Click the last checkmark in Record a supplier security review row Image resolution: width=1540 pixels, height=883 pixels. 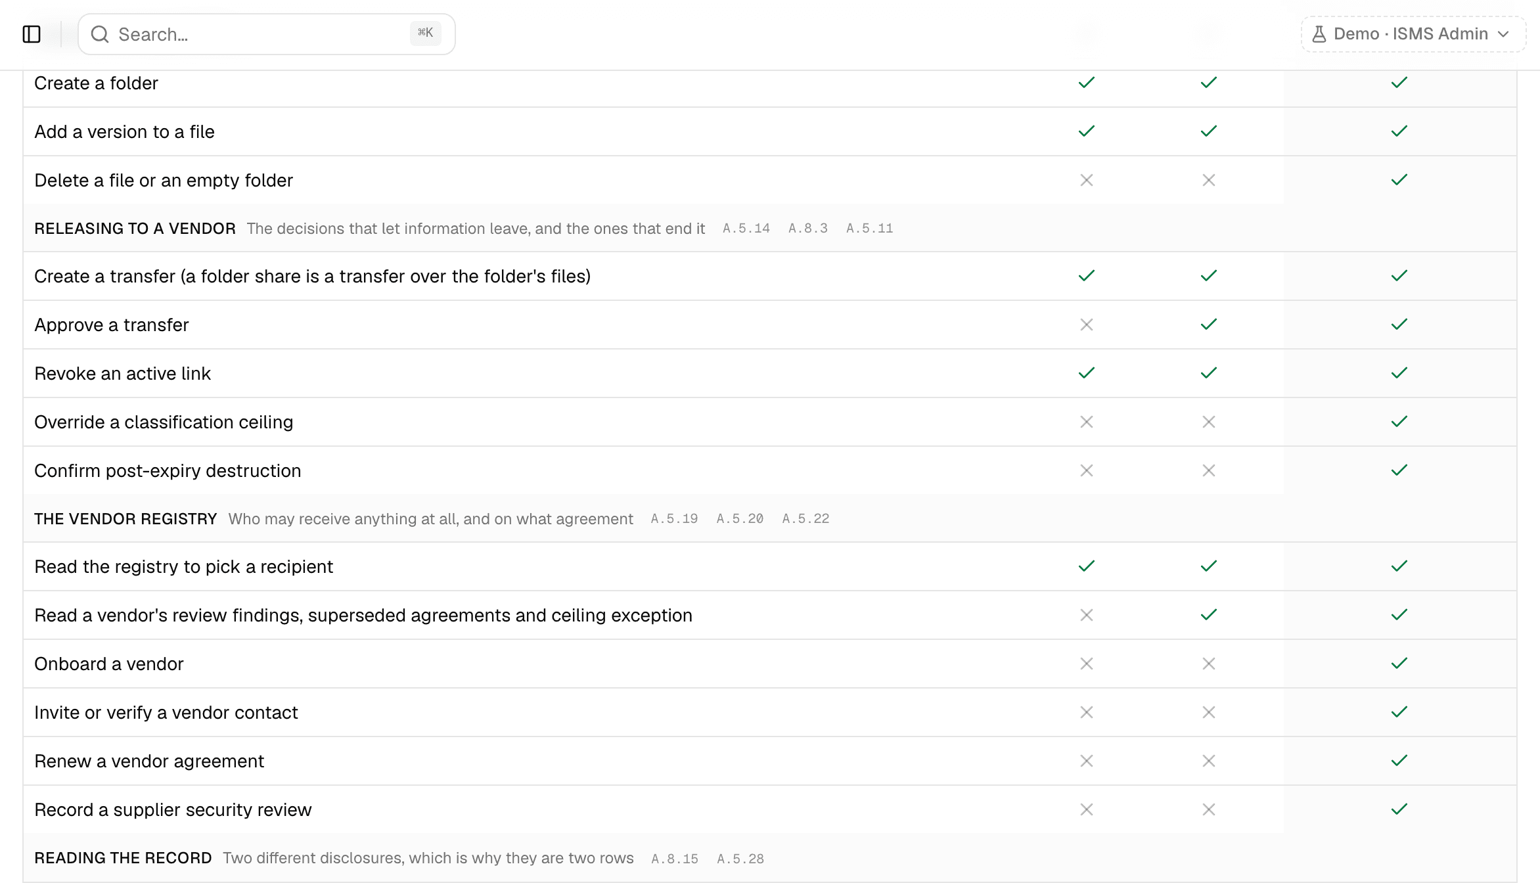pyautogui.click(x=1399, y=809)
